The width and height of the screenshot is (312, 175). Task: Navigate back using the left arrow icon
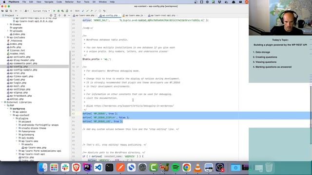pos(16,11)
